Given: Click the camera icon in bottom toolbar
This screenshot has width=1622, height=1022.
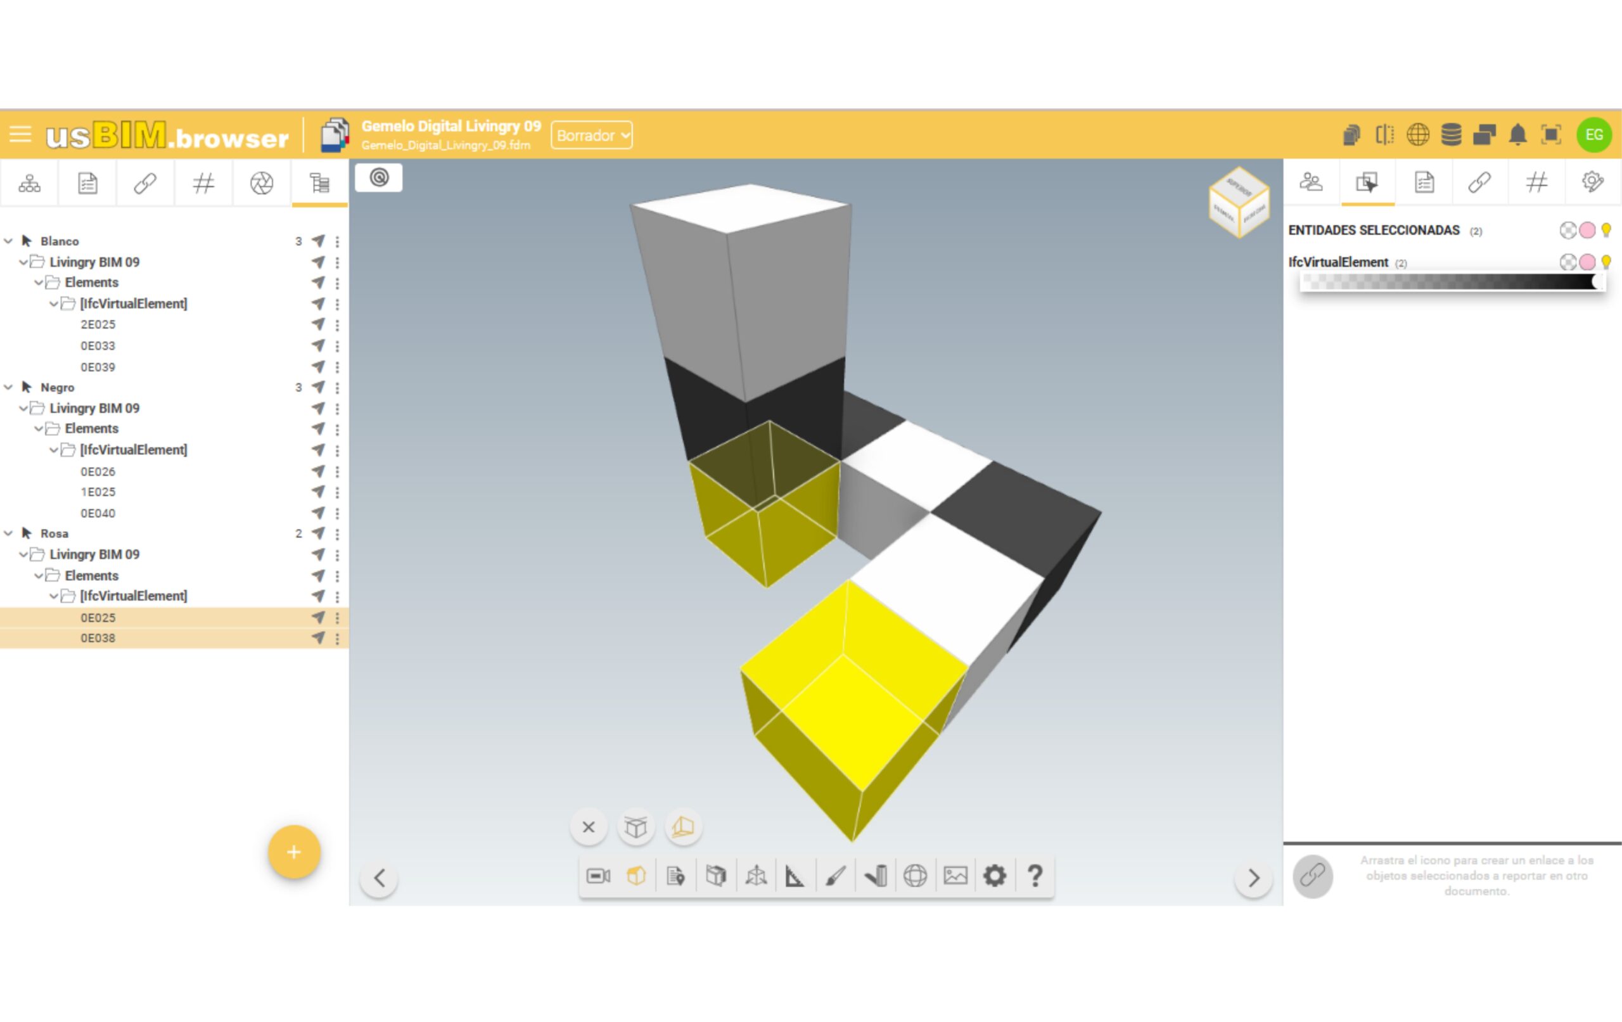Looking at the screenshot, I should point(597,876).
